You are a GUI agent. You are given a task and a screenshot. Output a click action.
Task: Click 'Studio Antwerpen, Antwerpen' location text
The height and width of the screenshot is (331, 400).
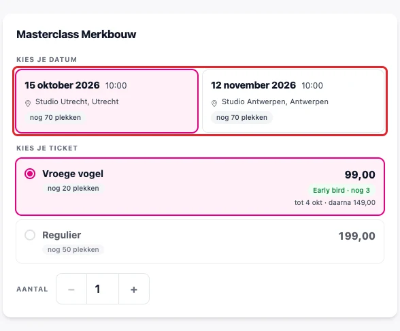point(275,101)
